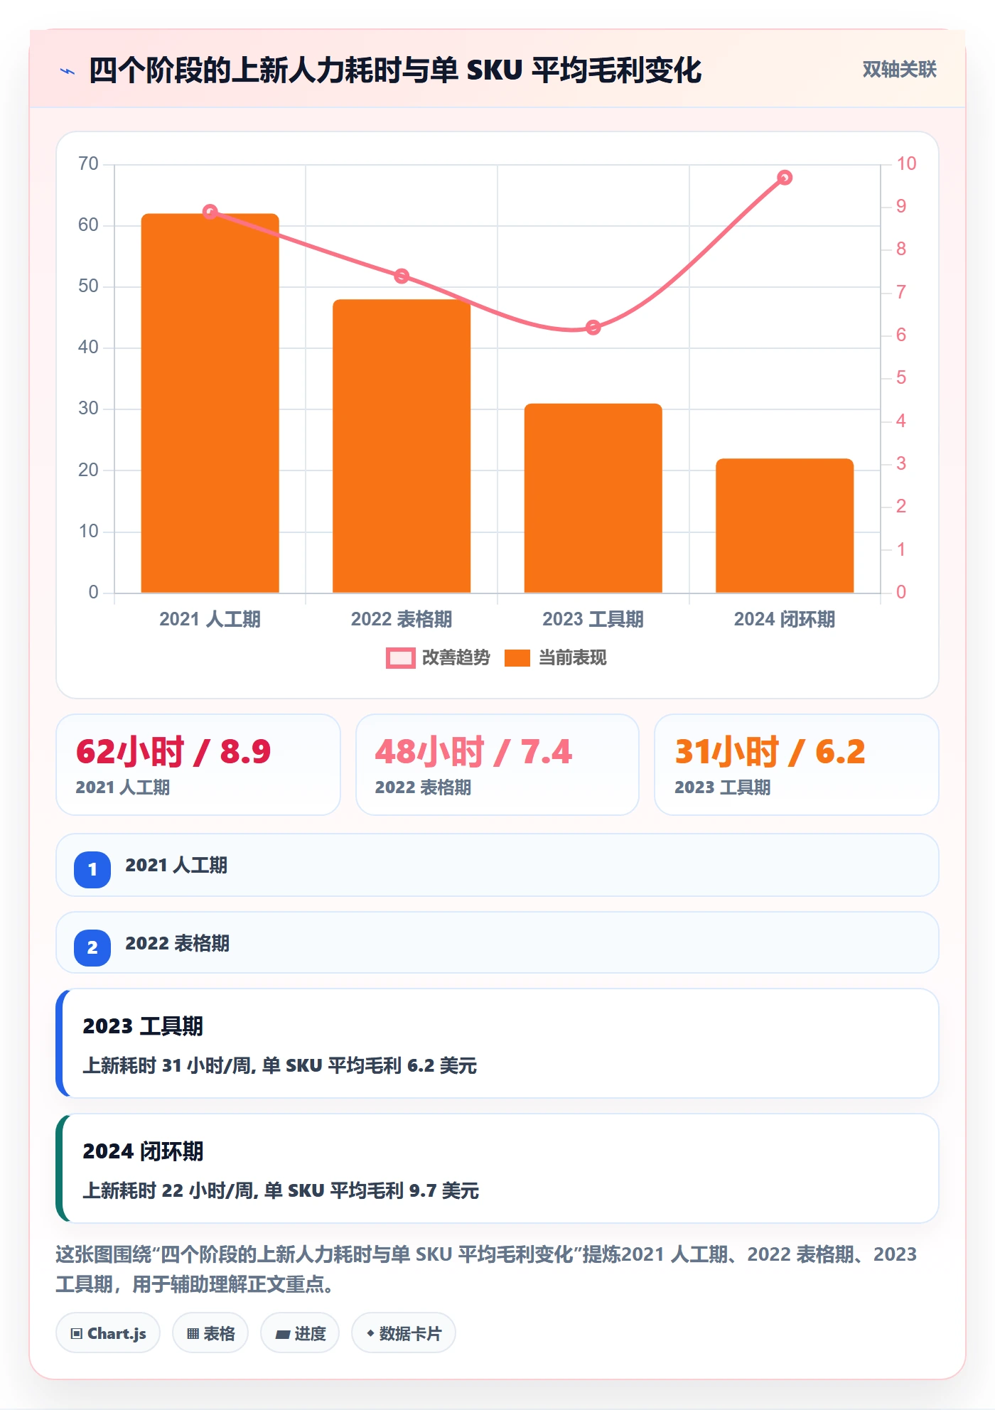Click the orange bar for 2023 工具期
Image resolution: width=995 pixels, height=1410 pixels.
coord(593,498)
